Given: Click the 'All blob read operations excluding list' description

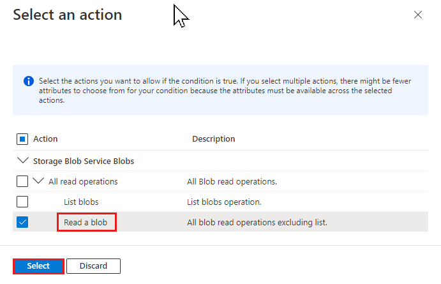Looking at the screenshot, I should click(x=257, y=223).
